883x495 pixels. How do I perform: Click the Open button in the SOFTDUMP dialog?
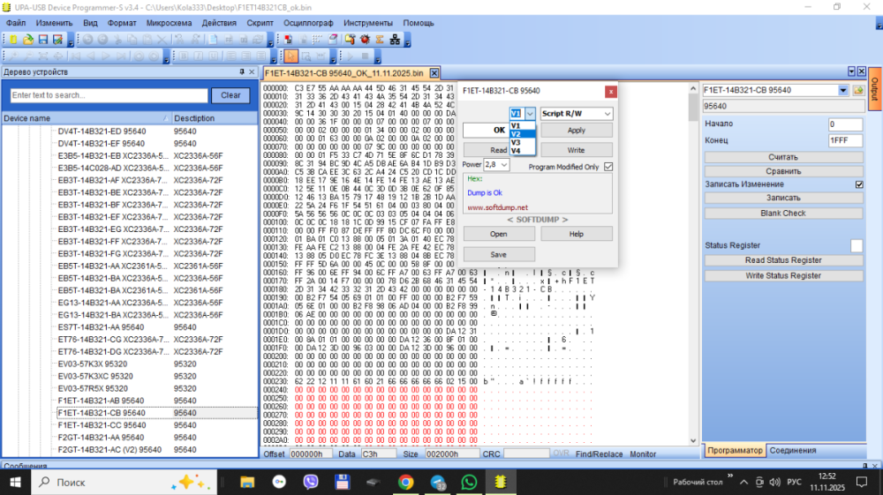click(498, 234)
